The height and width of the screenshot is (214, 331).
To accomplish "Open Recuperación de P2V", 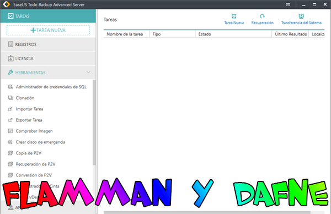I will point(35,164).
